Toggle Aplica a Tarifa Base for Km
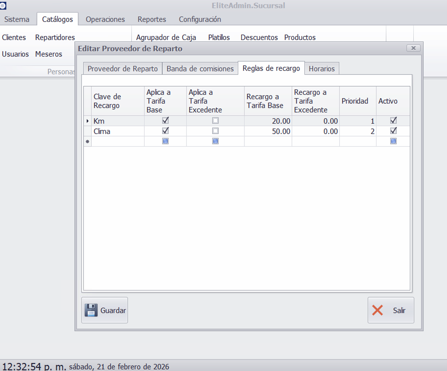The image size is (447, 371). tap(165, 121)
